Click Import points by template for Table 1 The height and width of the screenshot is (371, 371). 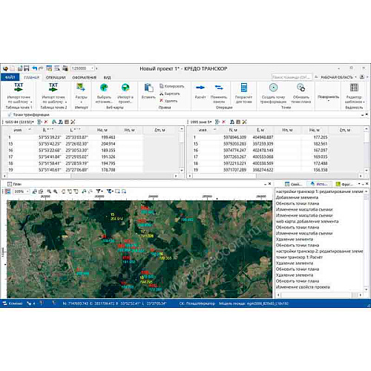coord(19,93)
